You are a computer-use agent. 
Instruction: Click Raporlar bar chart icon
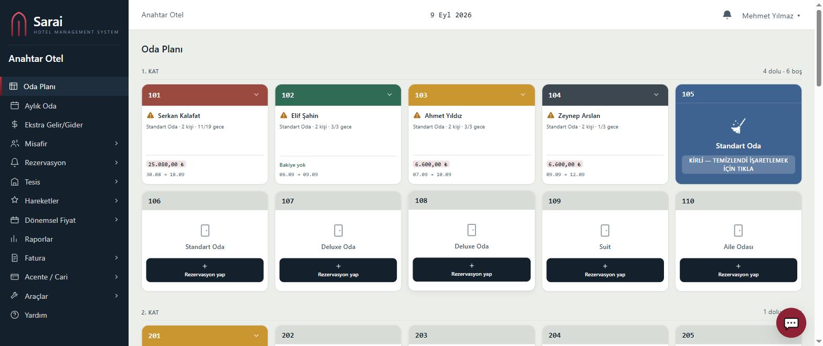click(15, 239)
